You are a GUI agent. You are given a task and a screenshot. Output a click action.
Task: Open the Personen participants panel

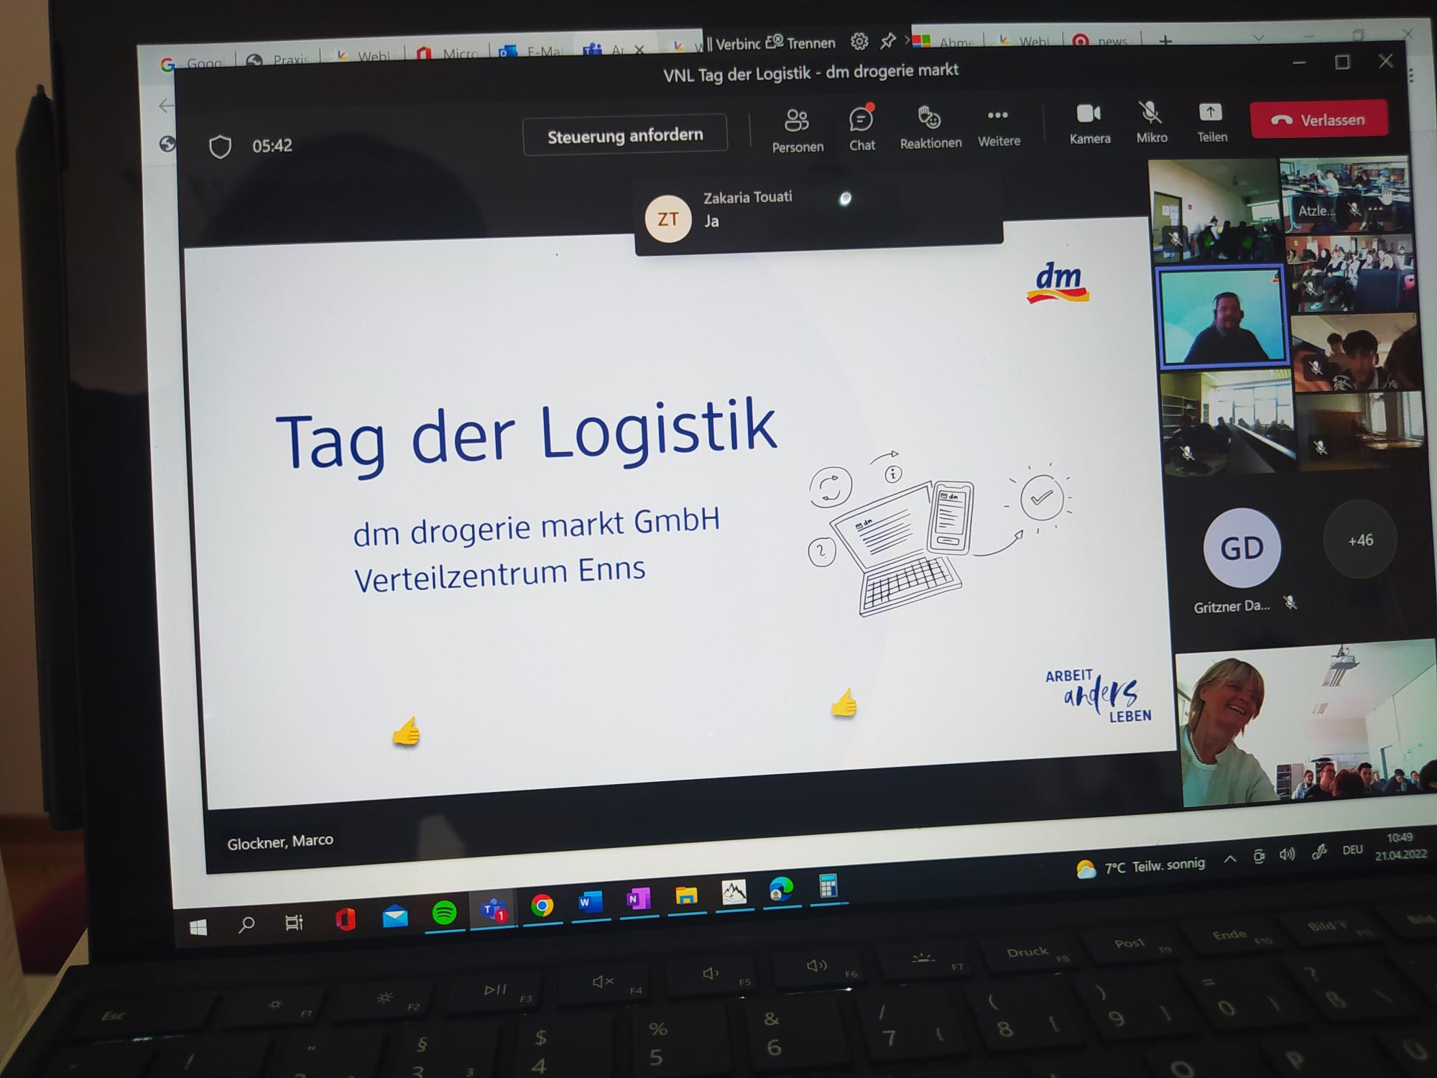click(797, 130)
